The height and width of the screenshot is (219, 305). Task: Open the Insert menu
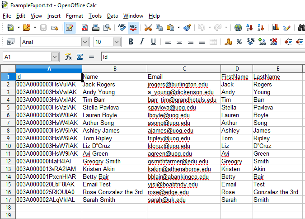pyautogui.click(x=54, y=16)
